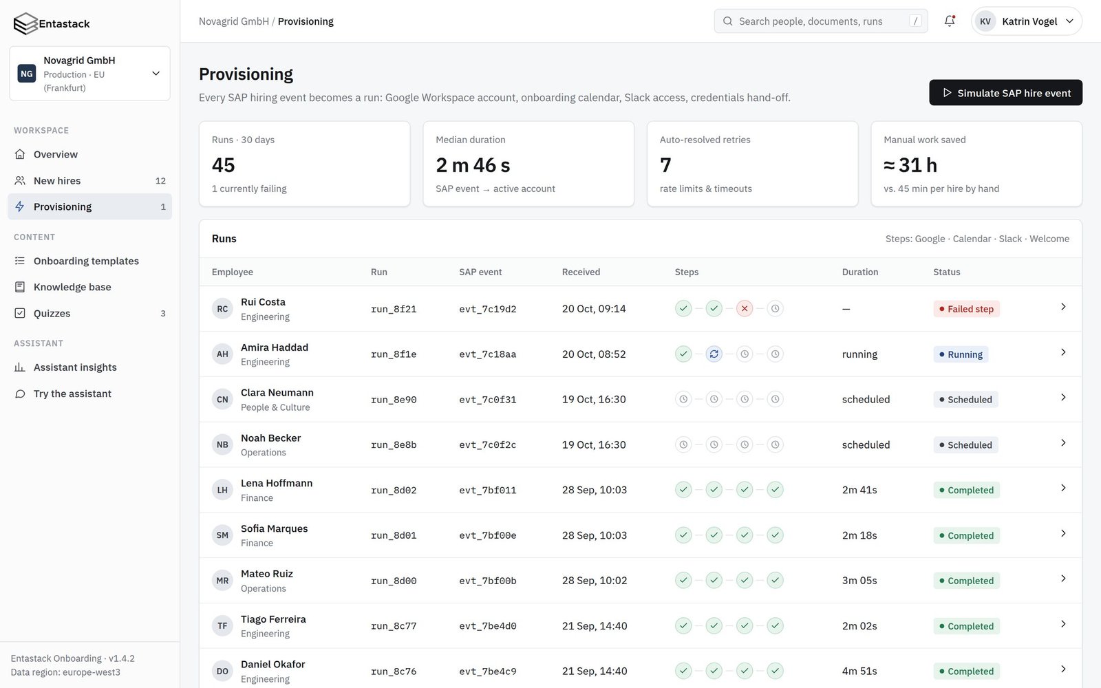Click the failed step icon for Rui Costa
Image resolution: width=1101 pixels, height=688 pixels.
coord(745,309)
